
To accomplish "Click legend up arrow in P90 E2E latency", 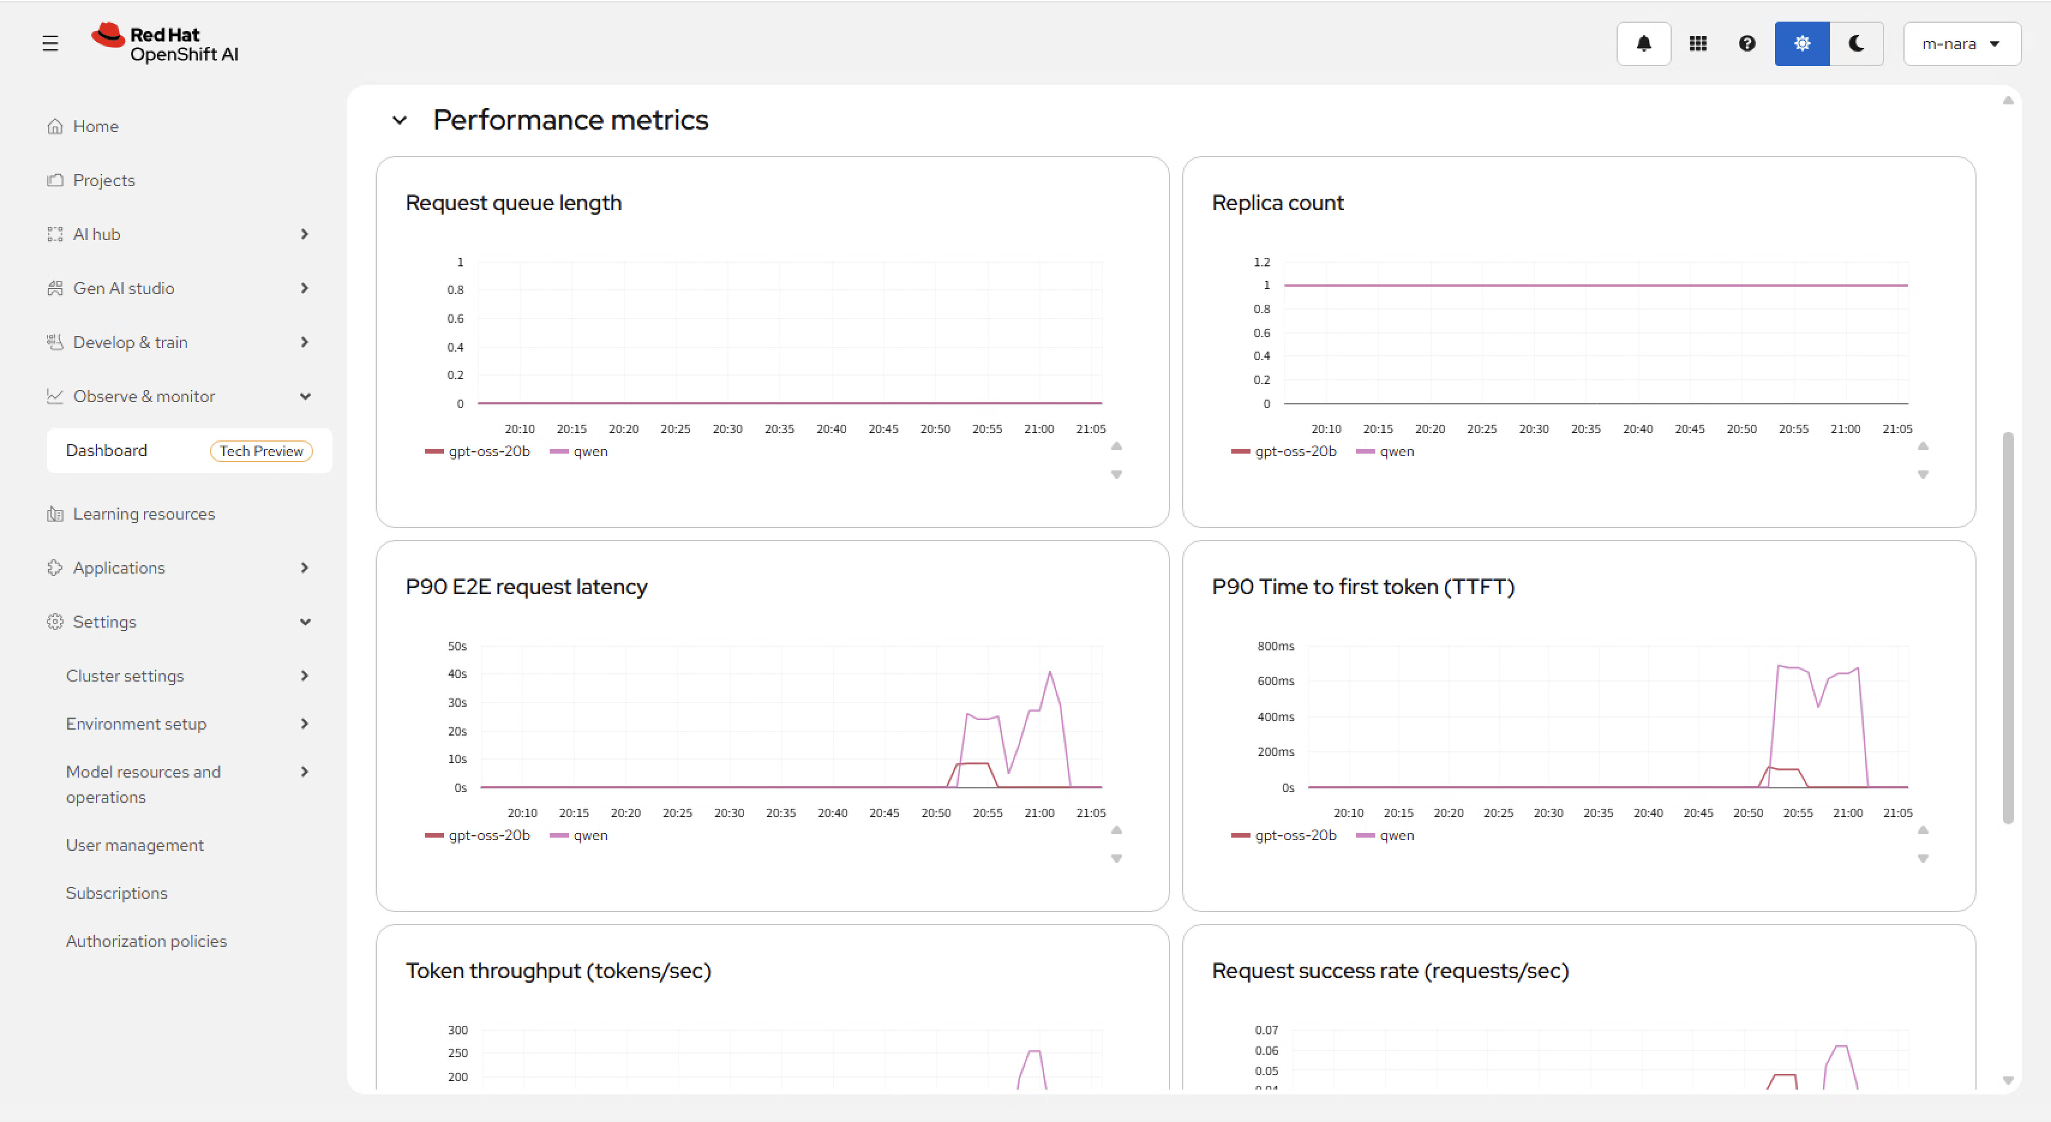I will (1116, 830).
